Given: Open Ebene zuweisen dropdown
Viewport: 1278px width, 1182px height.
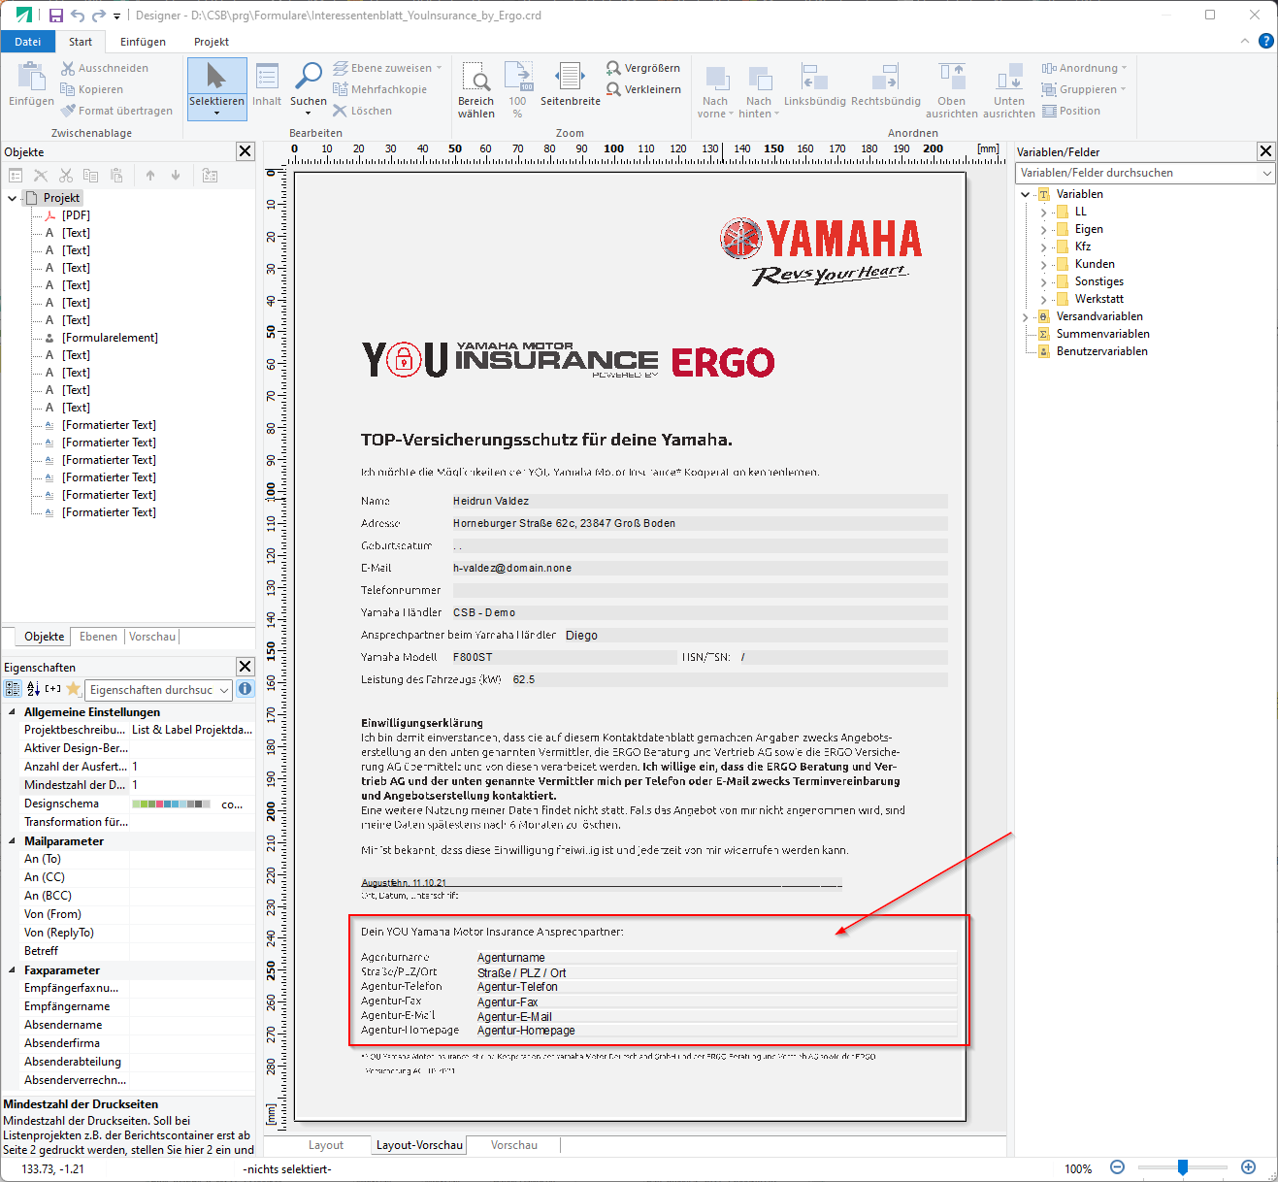Looking at the screenshot, I should 387,68.
